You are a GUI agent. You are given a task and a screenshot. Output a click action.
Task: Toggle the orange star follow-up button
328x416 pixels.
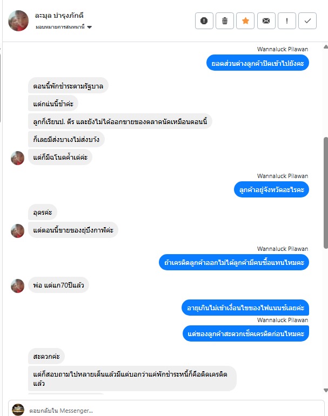coord(245,21)
